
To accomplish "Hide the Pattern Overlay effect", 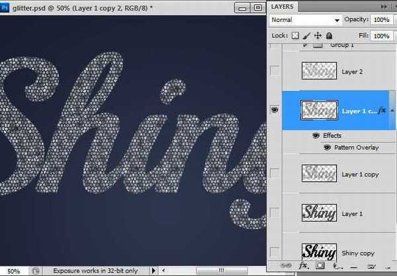I will [327, 148].
